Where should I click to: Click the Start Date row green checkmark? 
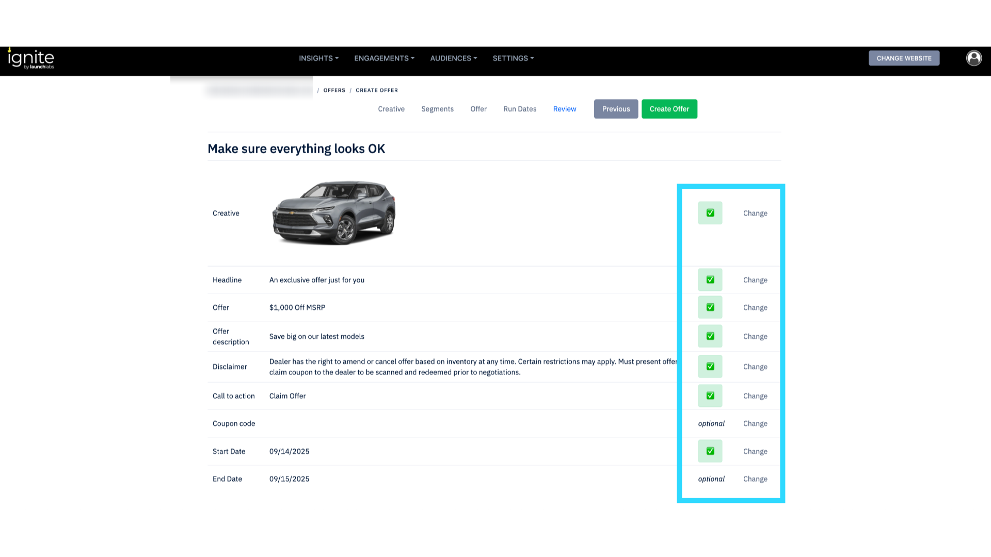[710, 451]
